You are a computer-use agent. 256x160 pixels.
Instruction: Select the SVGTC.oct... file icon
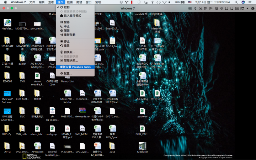coord(112,112)
